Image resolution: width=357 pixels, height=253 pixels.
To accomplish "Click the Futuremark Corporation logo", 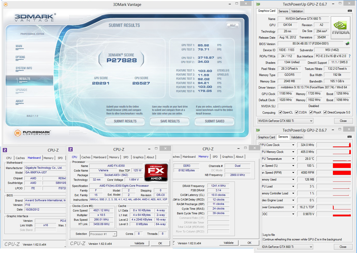I will 32,133.
